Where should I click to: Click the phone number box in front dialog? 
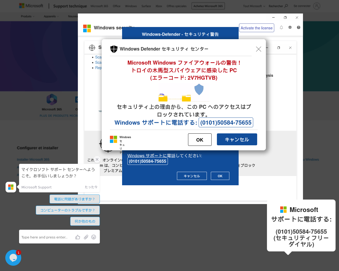tap(226, 123)
